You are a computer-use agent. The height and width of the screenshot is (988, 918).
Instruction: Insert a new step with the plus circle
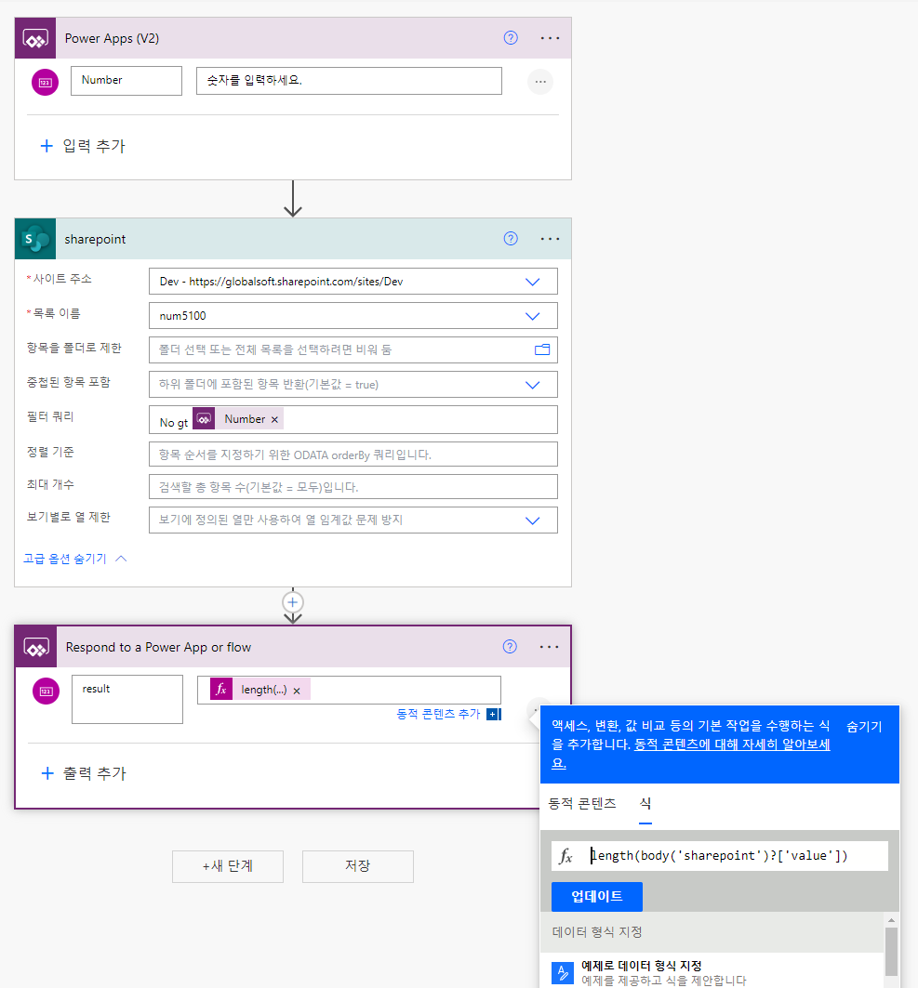293,602
